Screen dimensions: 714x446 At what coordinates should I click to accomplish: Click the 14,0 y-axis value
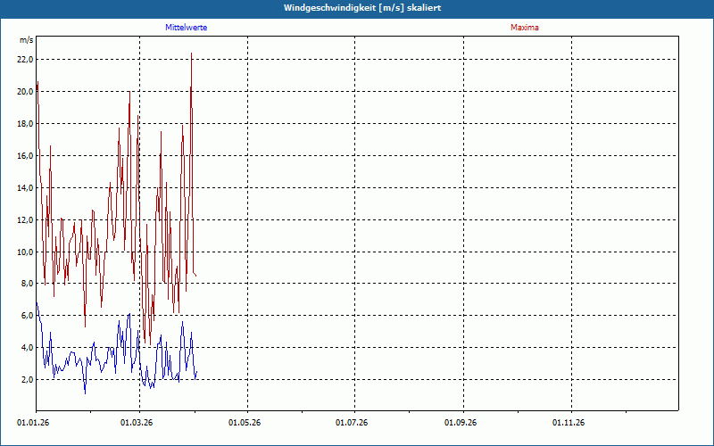(25, 188)
